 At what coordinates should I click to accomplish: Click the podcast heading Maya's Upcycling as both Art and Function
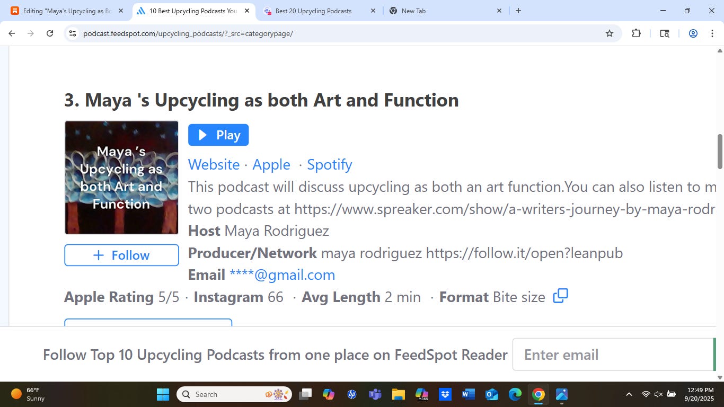[261, 100]
